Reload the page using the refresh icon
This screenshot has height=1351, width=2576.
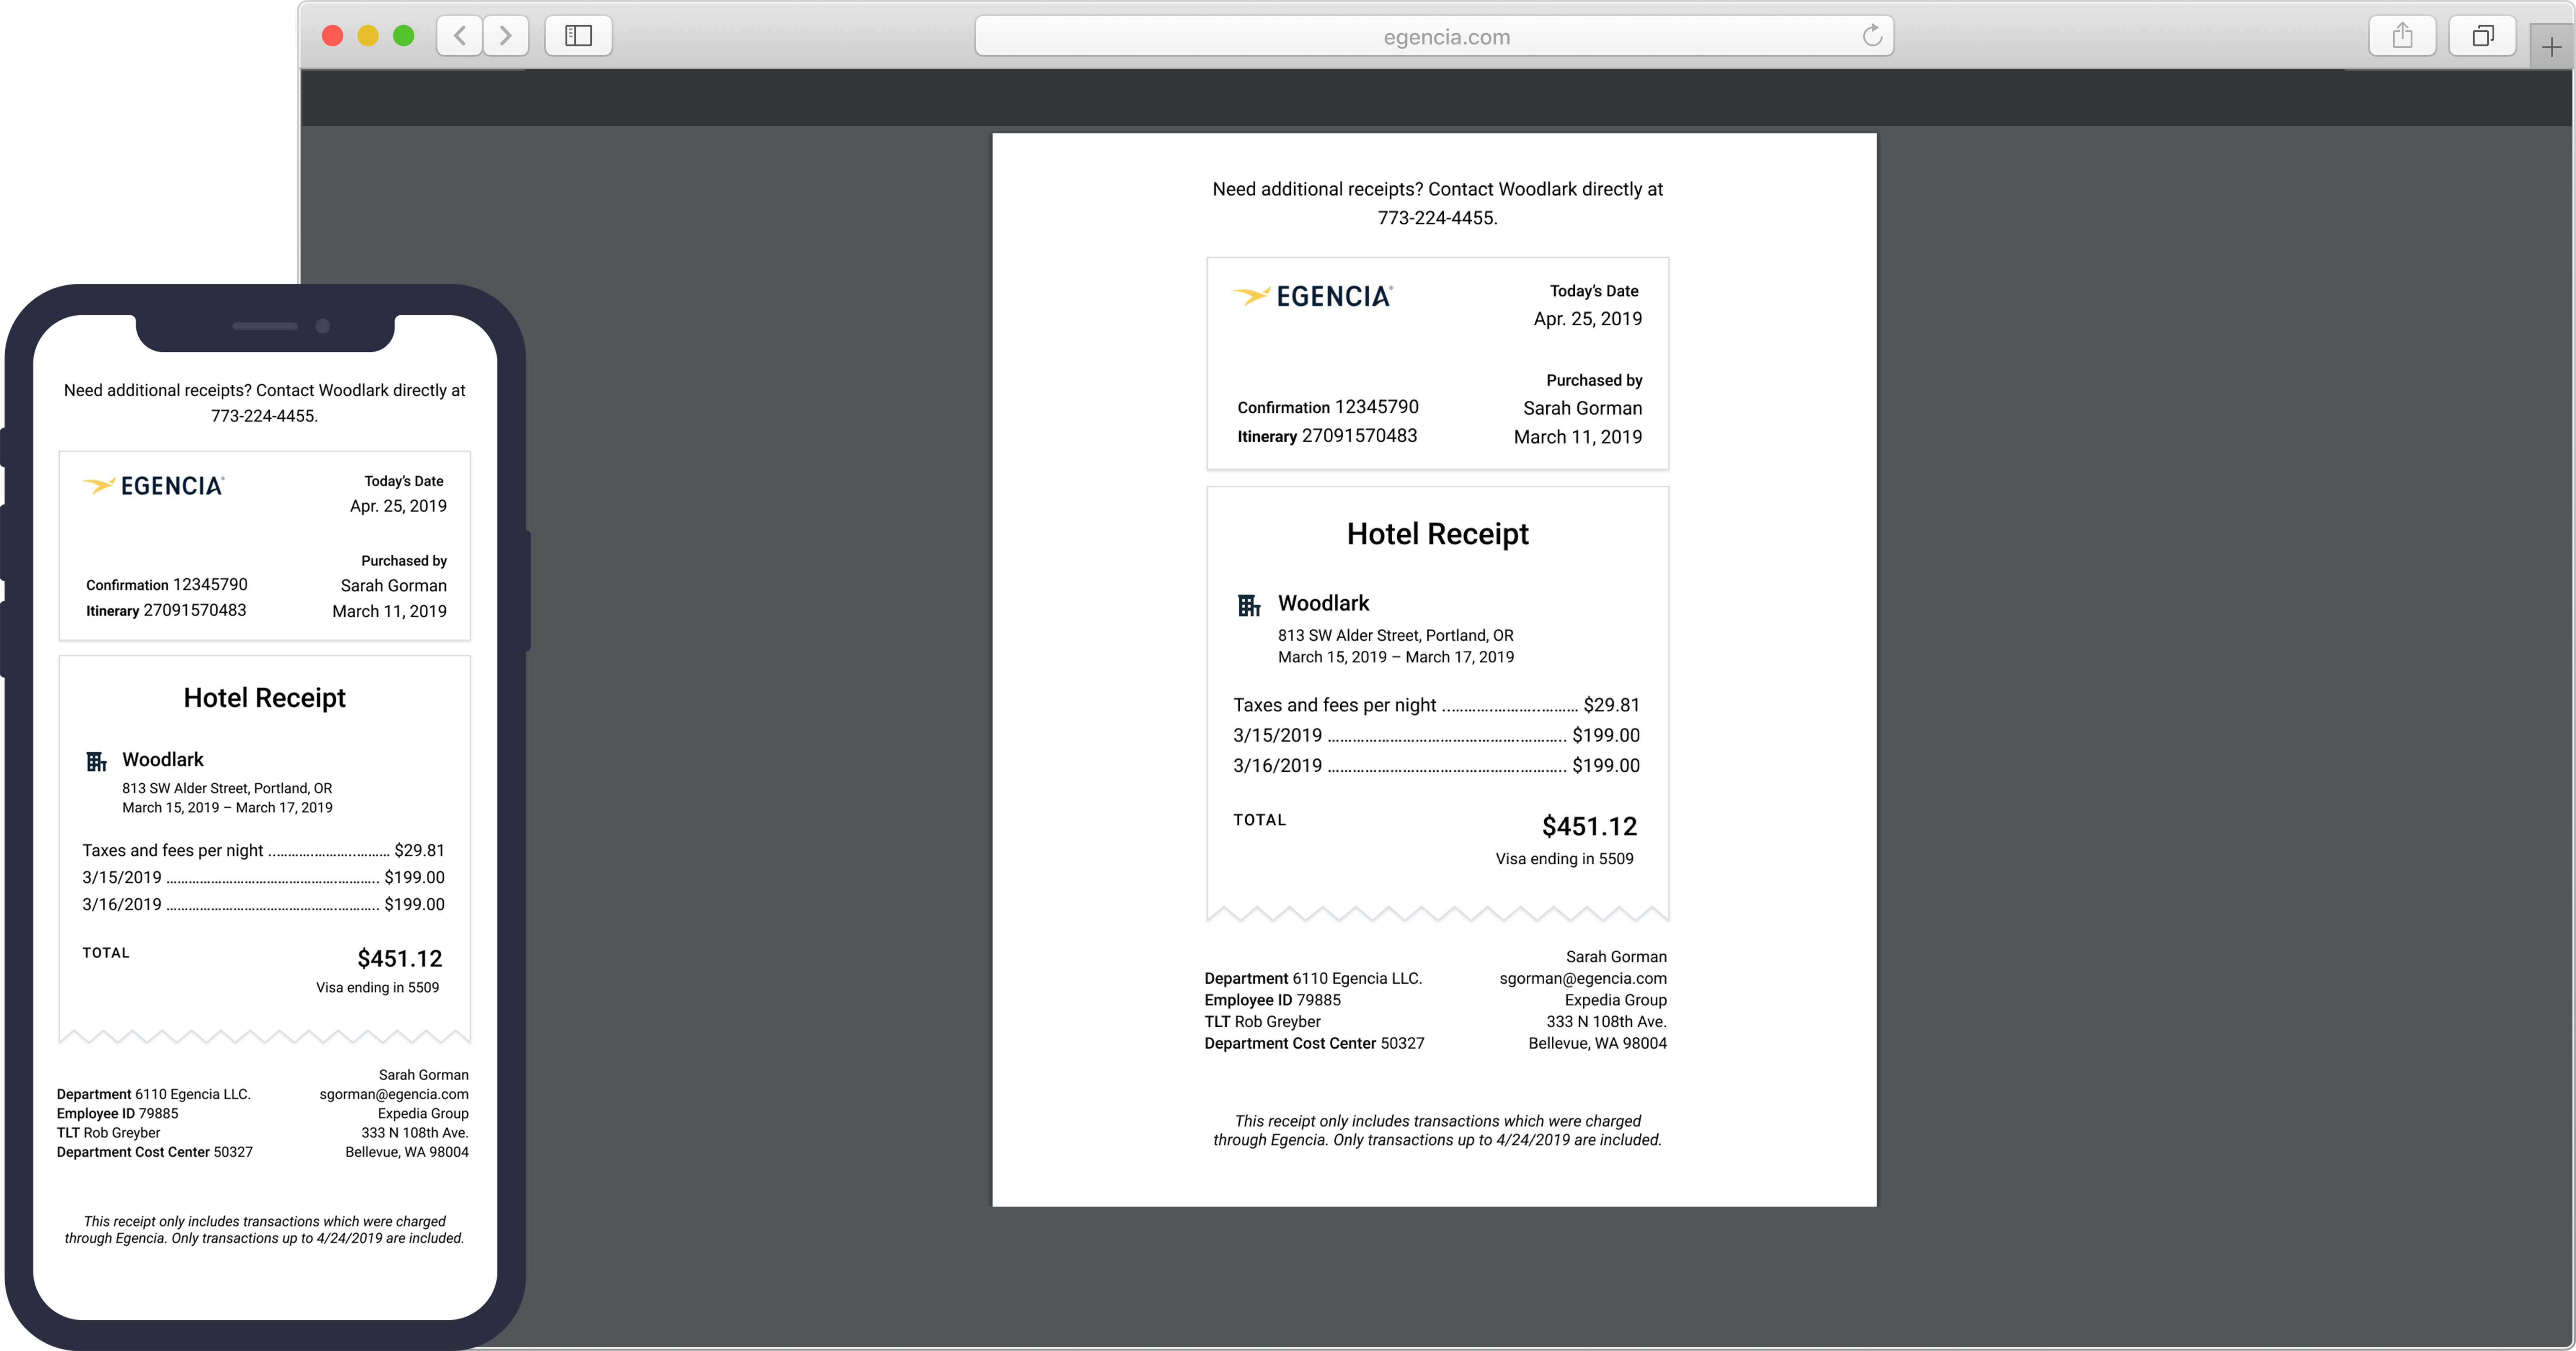(1872, 36)
